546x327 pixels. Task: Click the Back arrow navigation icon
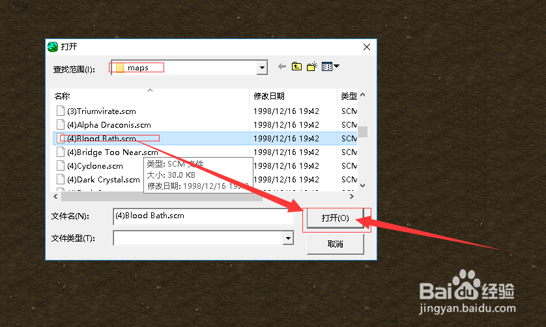coord(282,66)
